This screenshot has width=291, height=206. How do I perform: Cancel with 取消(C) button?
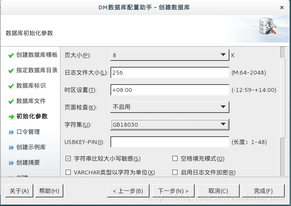pos(218,191)
